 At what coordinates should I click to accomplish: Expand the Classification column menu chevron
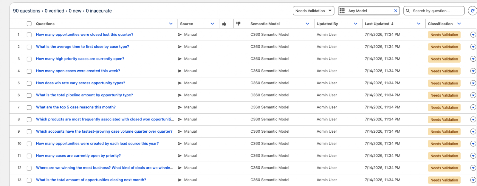click(x=459, y=24)
